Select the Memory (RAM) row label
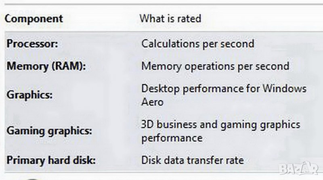 click(46, 66)
